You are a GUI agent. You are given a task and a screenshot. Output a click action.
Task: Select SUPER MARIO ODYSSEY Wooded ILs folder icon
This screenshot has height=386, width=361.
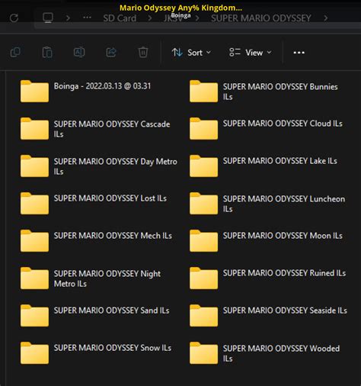point(203,352)
